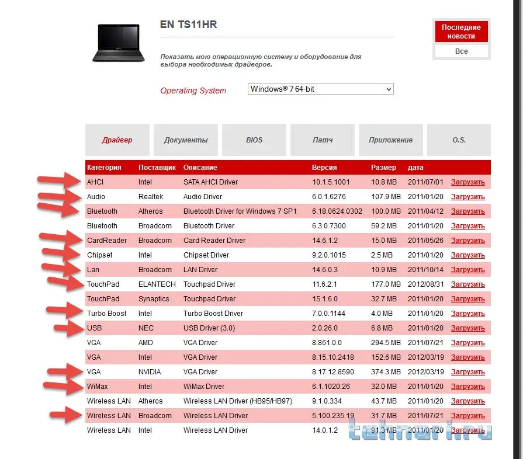Click version 8.17.12.8590 cell

[x=333, y=372]
